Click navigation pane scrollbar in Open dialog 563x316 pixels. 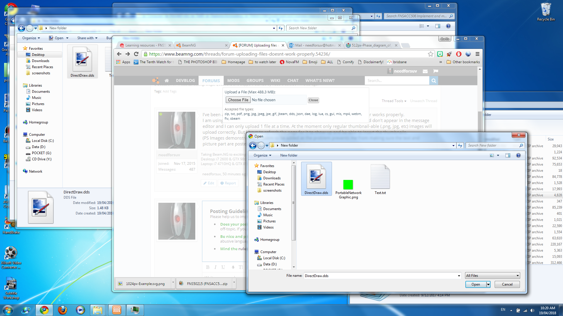coord(294,202)
